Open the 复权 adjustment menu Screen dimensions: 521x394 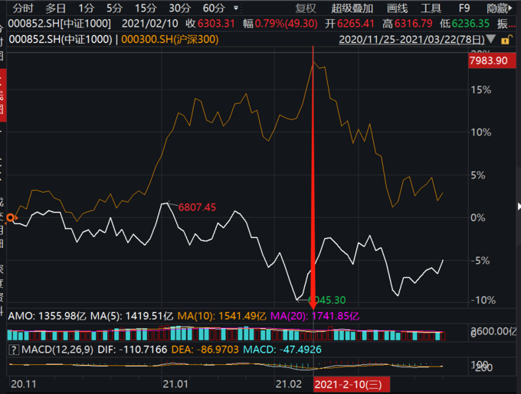[305, 8]
